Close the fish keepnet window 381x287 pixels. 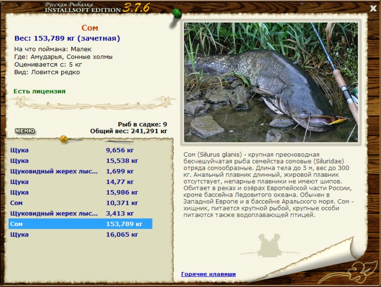(373, 9)
